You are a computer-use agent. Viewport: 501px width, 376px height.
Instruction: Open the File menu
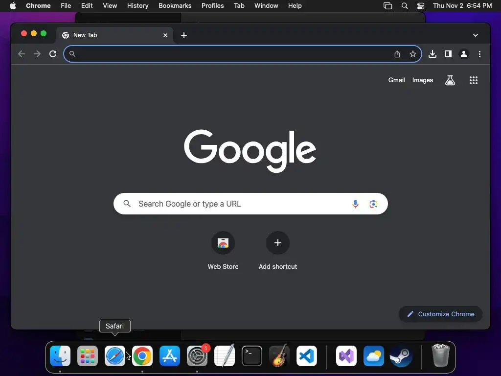(66, 6)
